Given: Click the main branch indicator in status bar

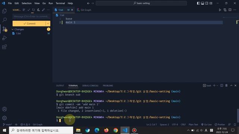Looking at the screenshot, I should [x=7, y=124].
